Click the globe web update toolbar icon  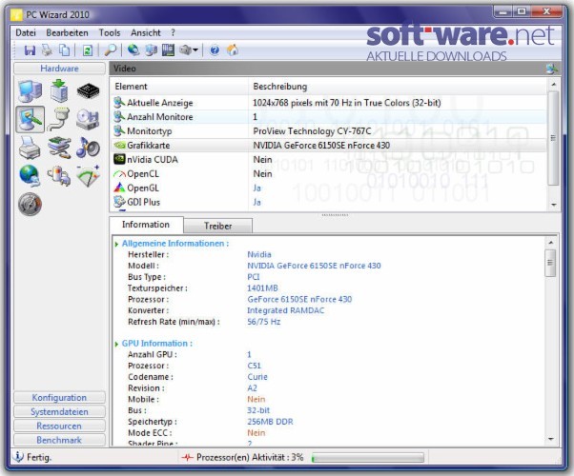pyautogui.click(x=133, y=50)
